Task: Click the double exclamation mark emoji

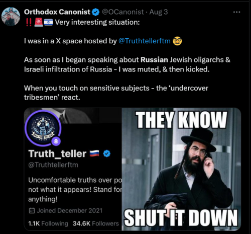Action: pos(29,22)
